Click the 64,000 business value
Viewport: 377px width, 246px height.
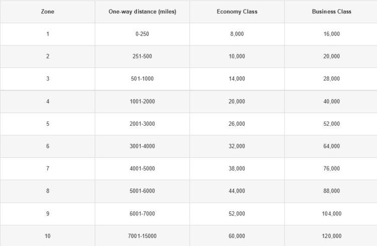coord(332,146)
